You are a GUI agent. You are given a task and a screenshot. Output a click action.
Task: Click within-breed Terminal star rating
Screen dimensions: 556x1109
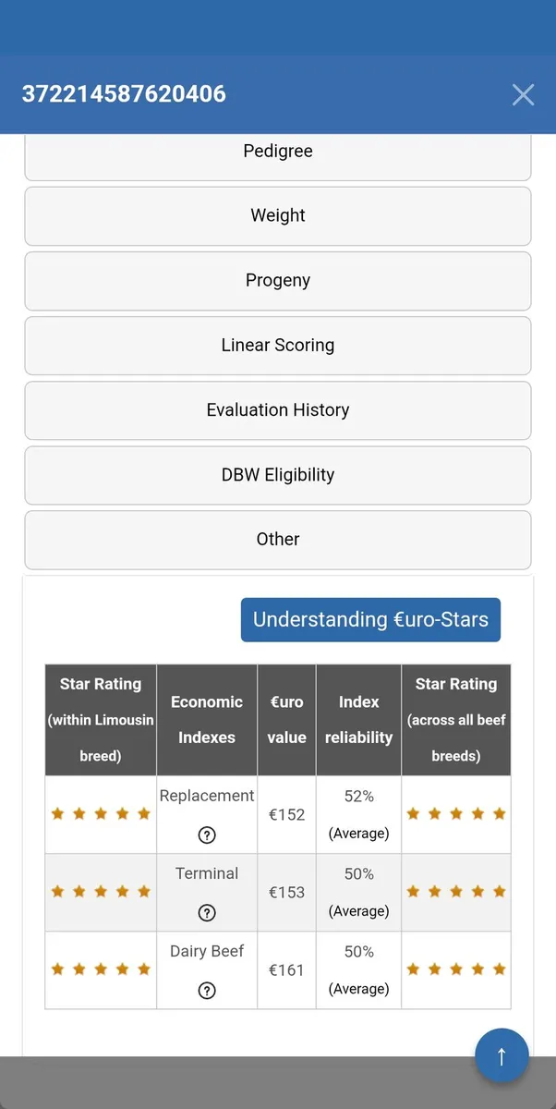pyautogui.click(x=101, y=891)
